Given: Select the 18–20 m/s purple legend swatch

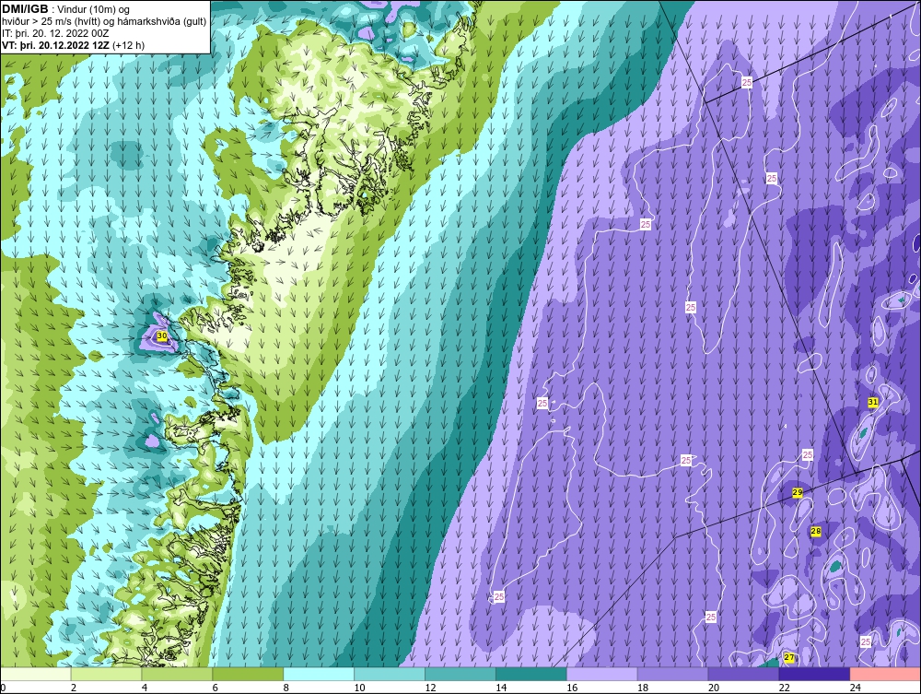Looking at the screenshot, I should 672,674.
